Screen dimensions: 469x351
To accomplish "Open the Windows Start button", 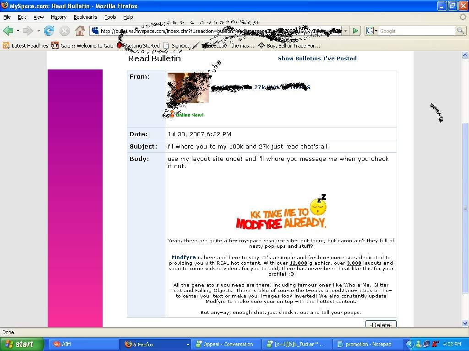I will [x=22, y=345].
